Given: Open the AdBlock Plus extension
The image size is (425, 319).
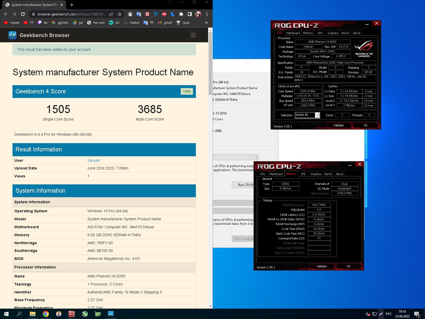Looking at the screenshot, I should (x=164, y=14).
